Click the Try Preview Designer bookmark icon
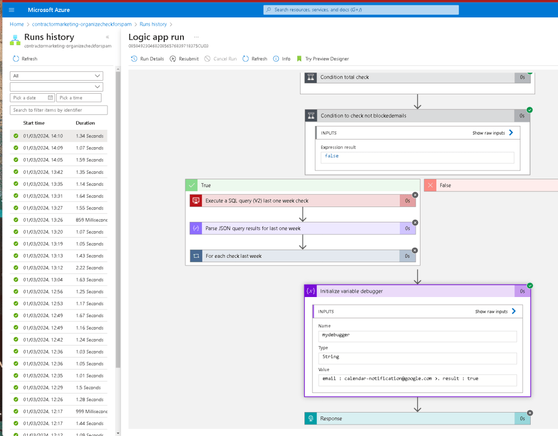 [299, 59]
